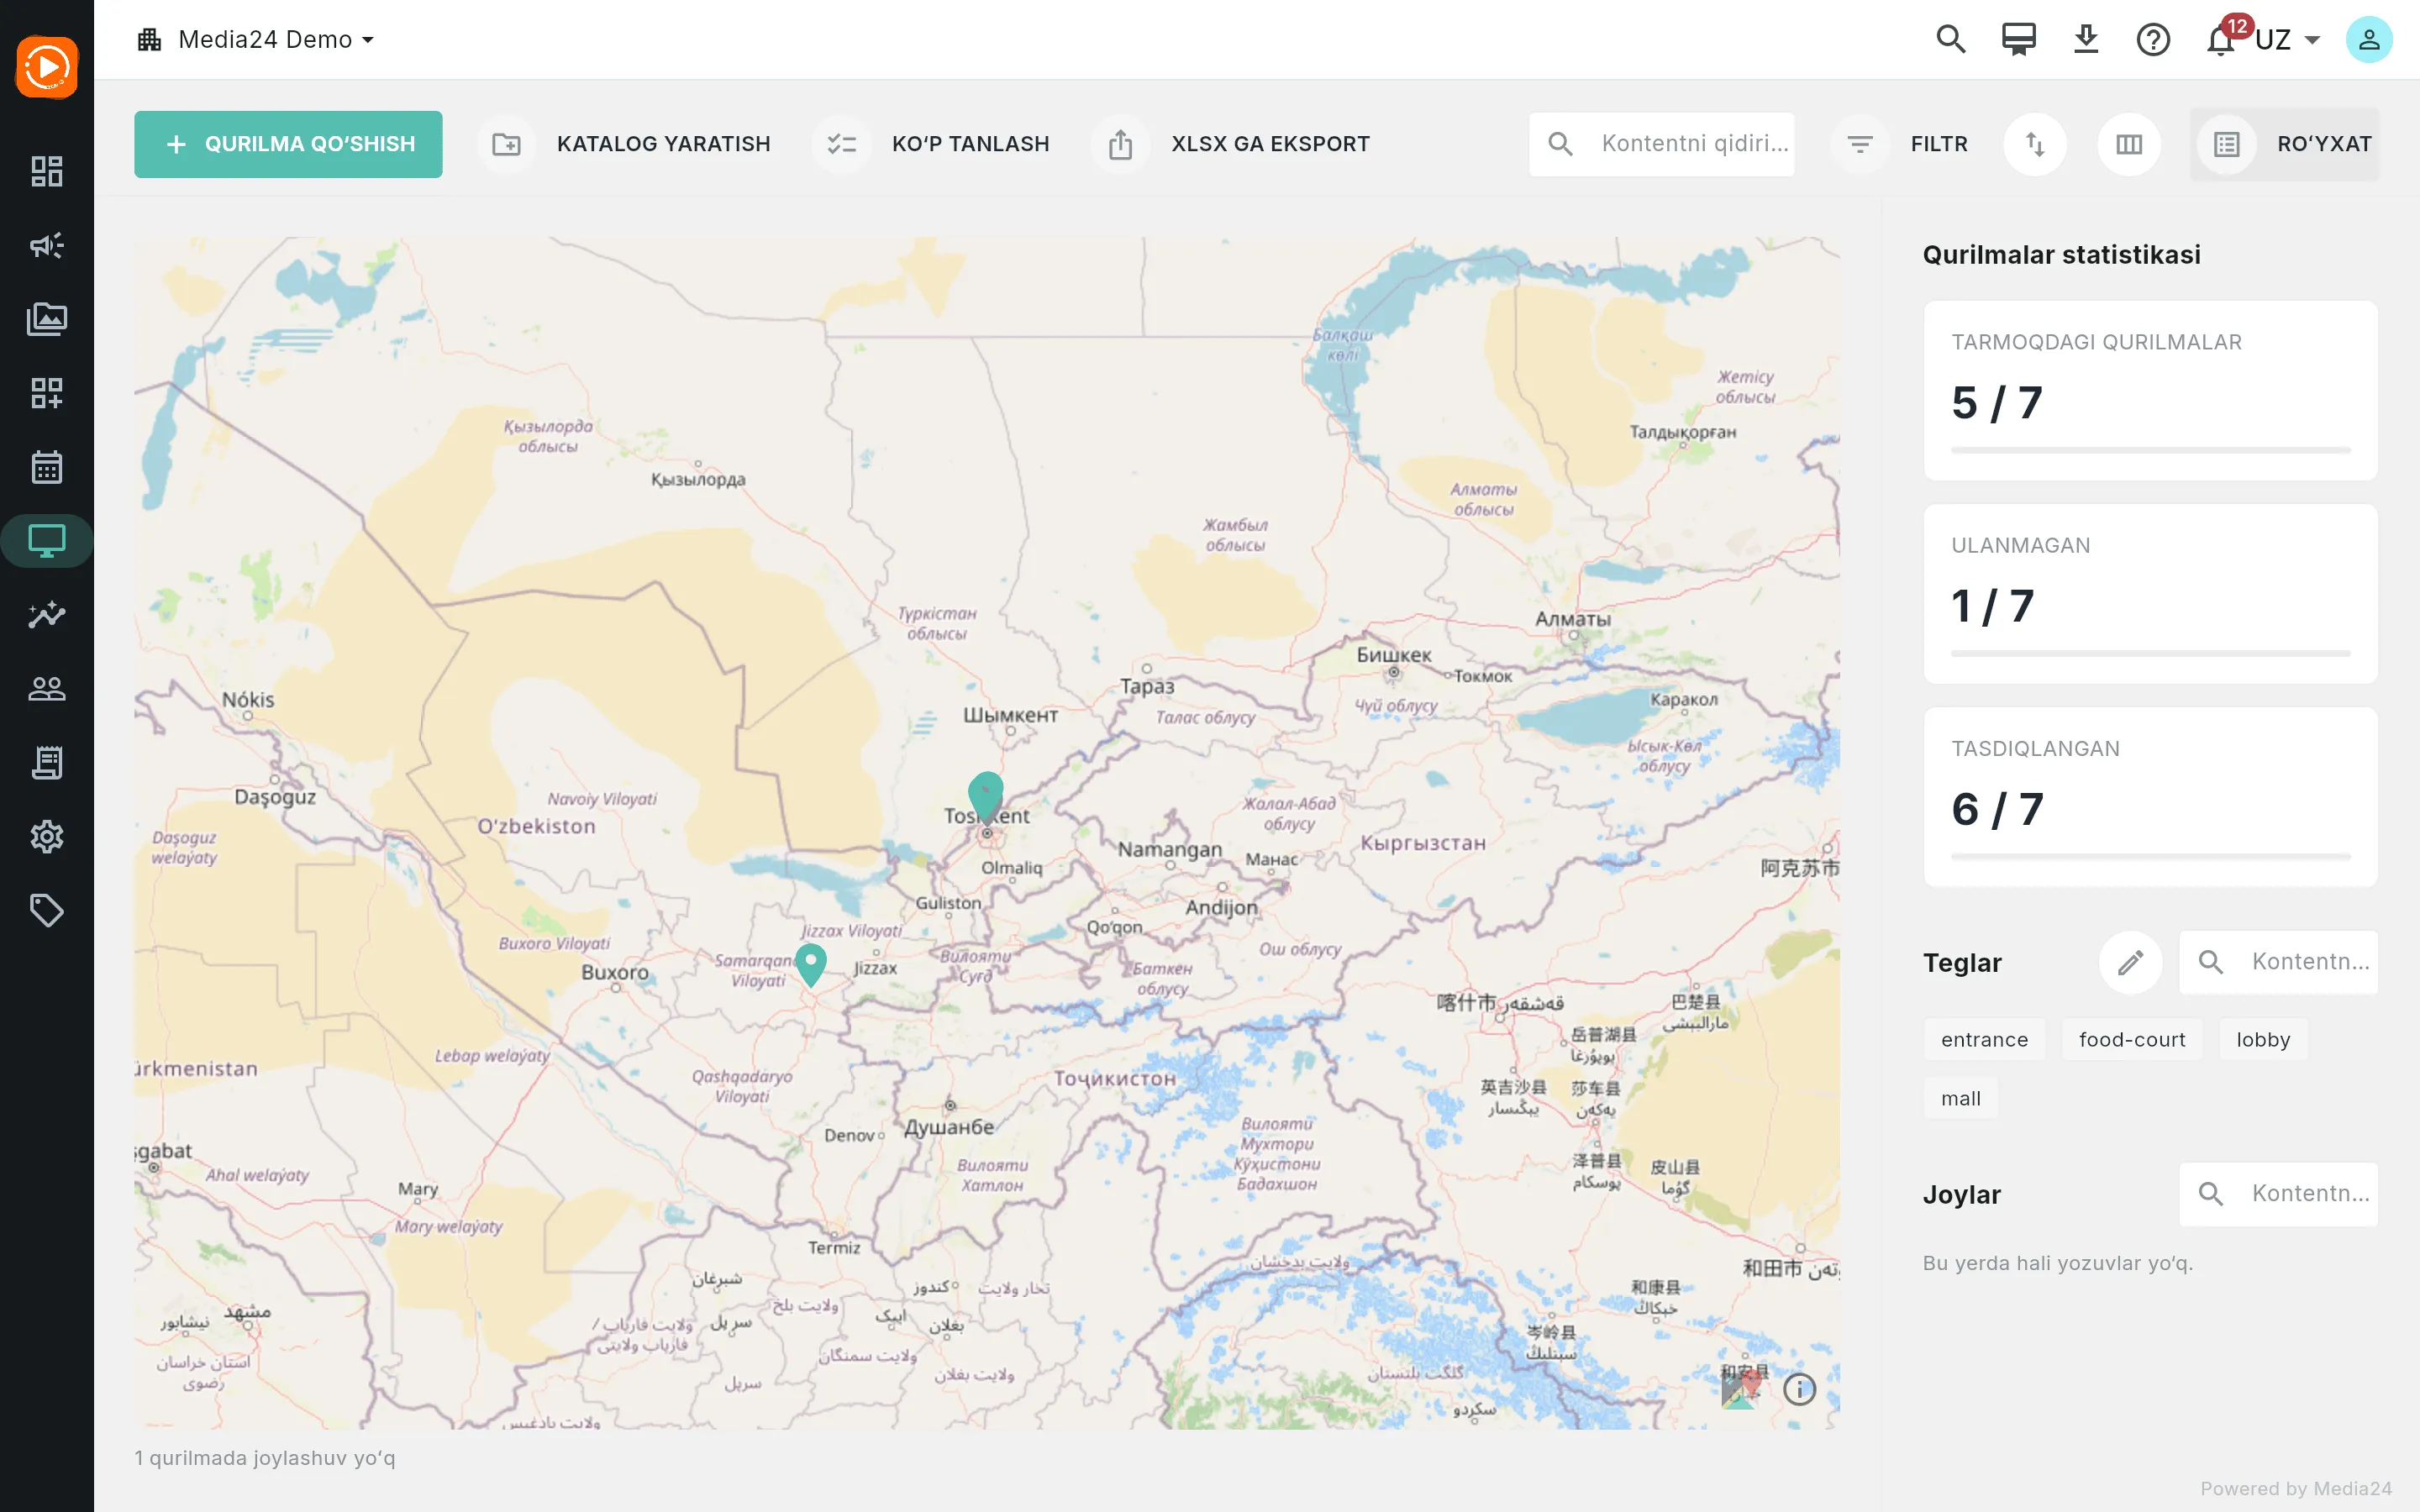The width and height of the screenshot is (2420, 1512).
Task: Open the analytics chart sidebar icon
Action: [x=47, y=614]
